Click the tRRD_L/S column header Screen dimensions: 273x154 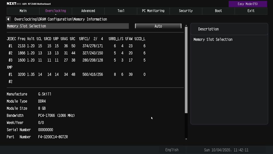click(116, 39)
